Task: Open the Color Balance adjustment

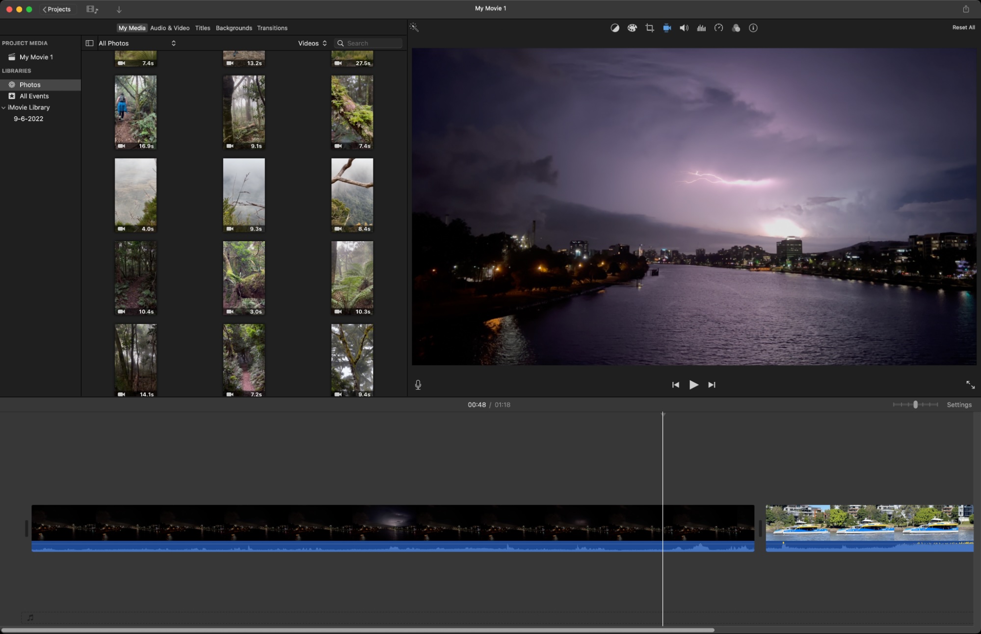Action: [614, 28]
